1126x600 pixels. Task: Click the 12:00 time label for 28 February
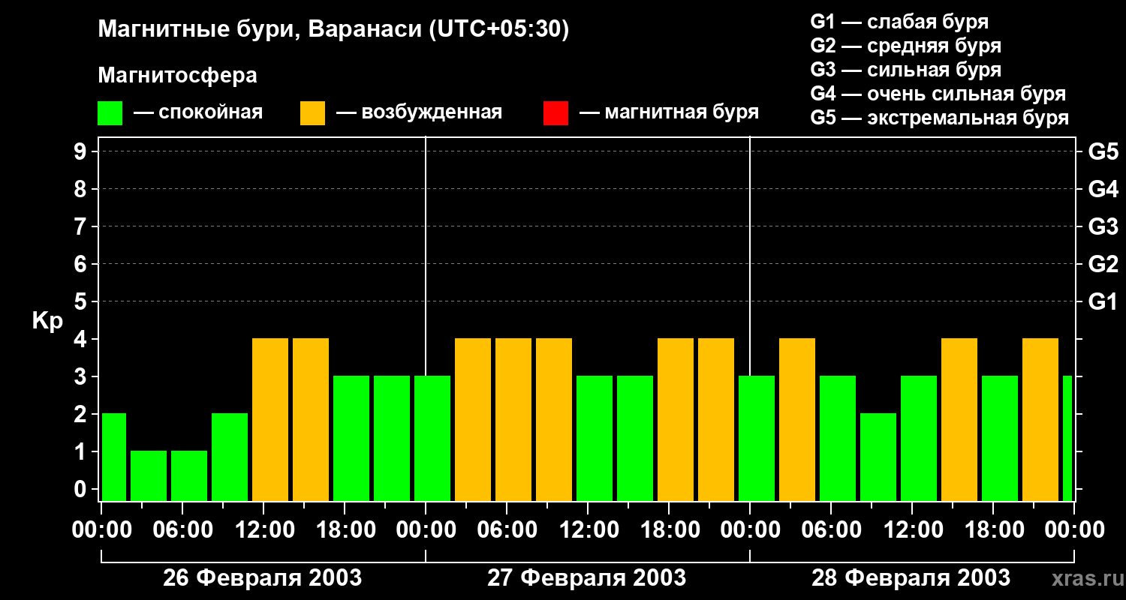coord(912,530)
